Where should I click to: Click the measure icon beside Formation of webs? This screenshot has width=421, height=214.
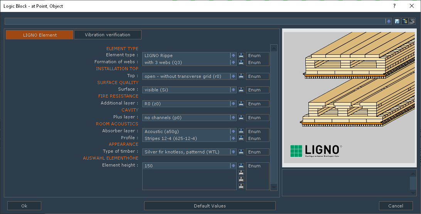241,62
